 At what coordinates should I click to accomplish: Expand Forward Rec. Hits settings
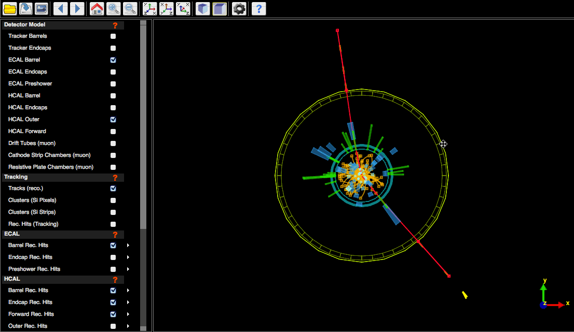pos(128,314)
